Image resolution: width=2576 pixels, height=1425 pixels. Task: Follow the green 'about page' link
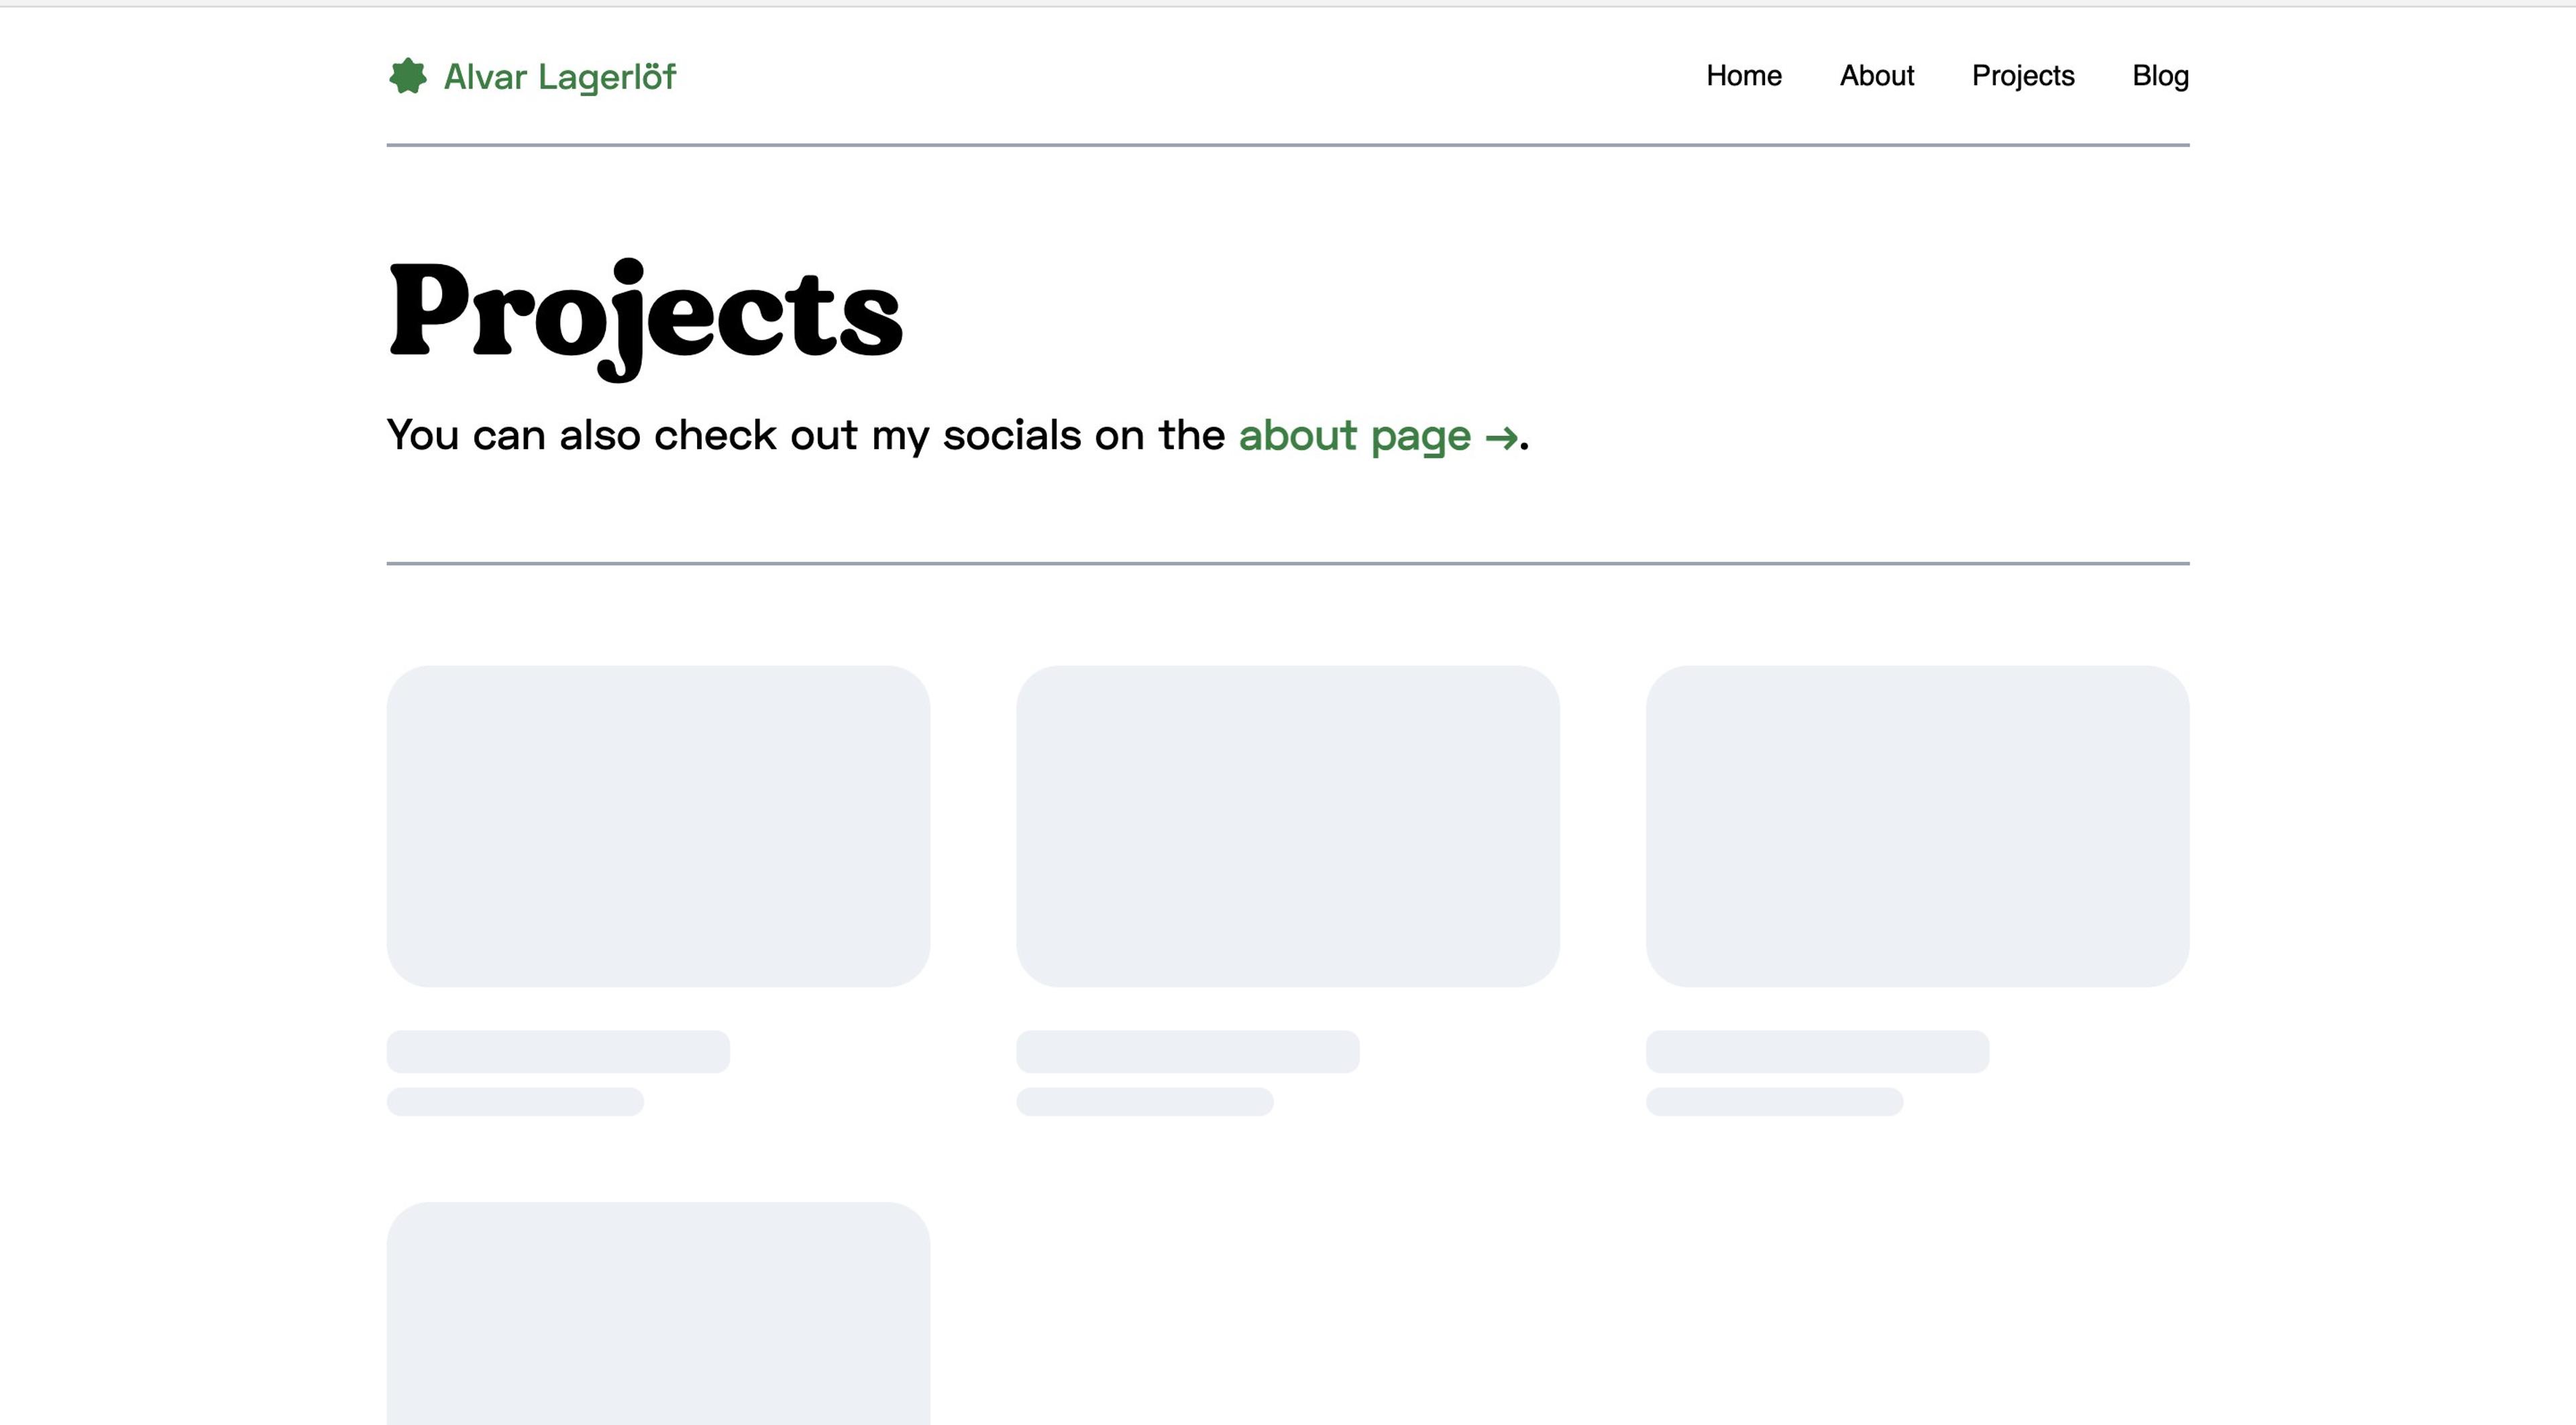pos(1354,436)
